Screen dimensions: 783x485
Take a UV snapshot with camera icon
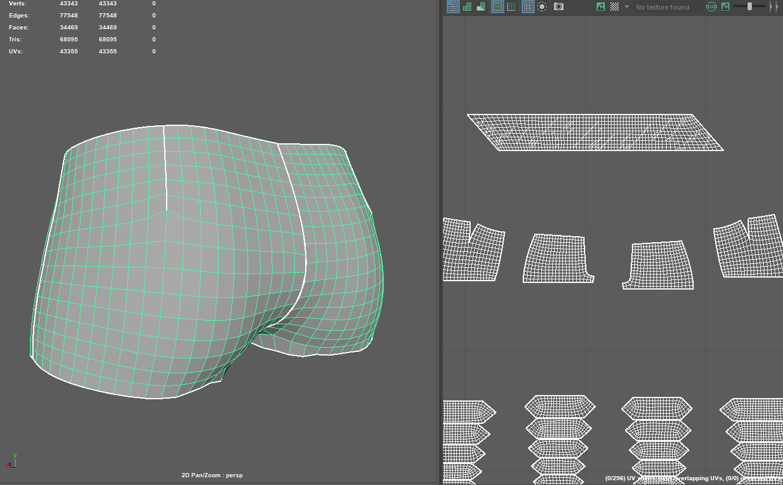coord(559,7)
